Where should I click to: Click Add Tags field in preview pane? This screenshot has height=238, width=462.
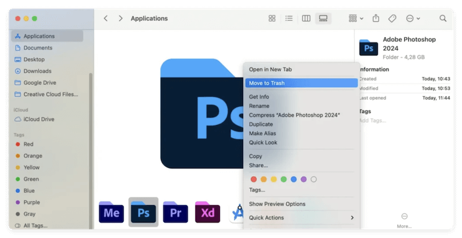pos(372,120)
